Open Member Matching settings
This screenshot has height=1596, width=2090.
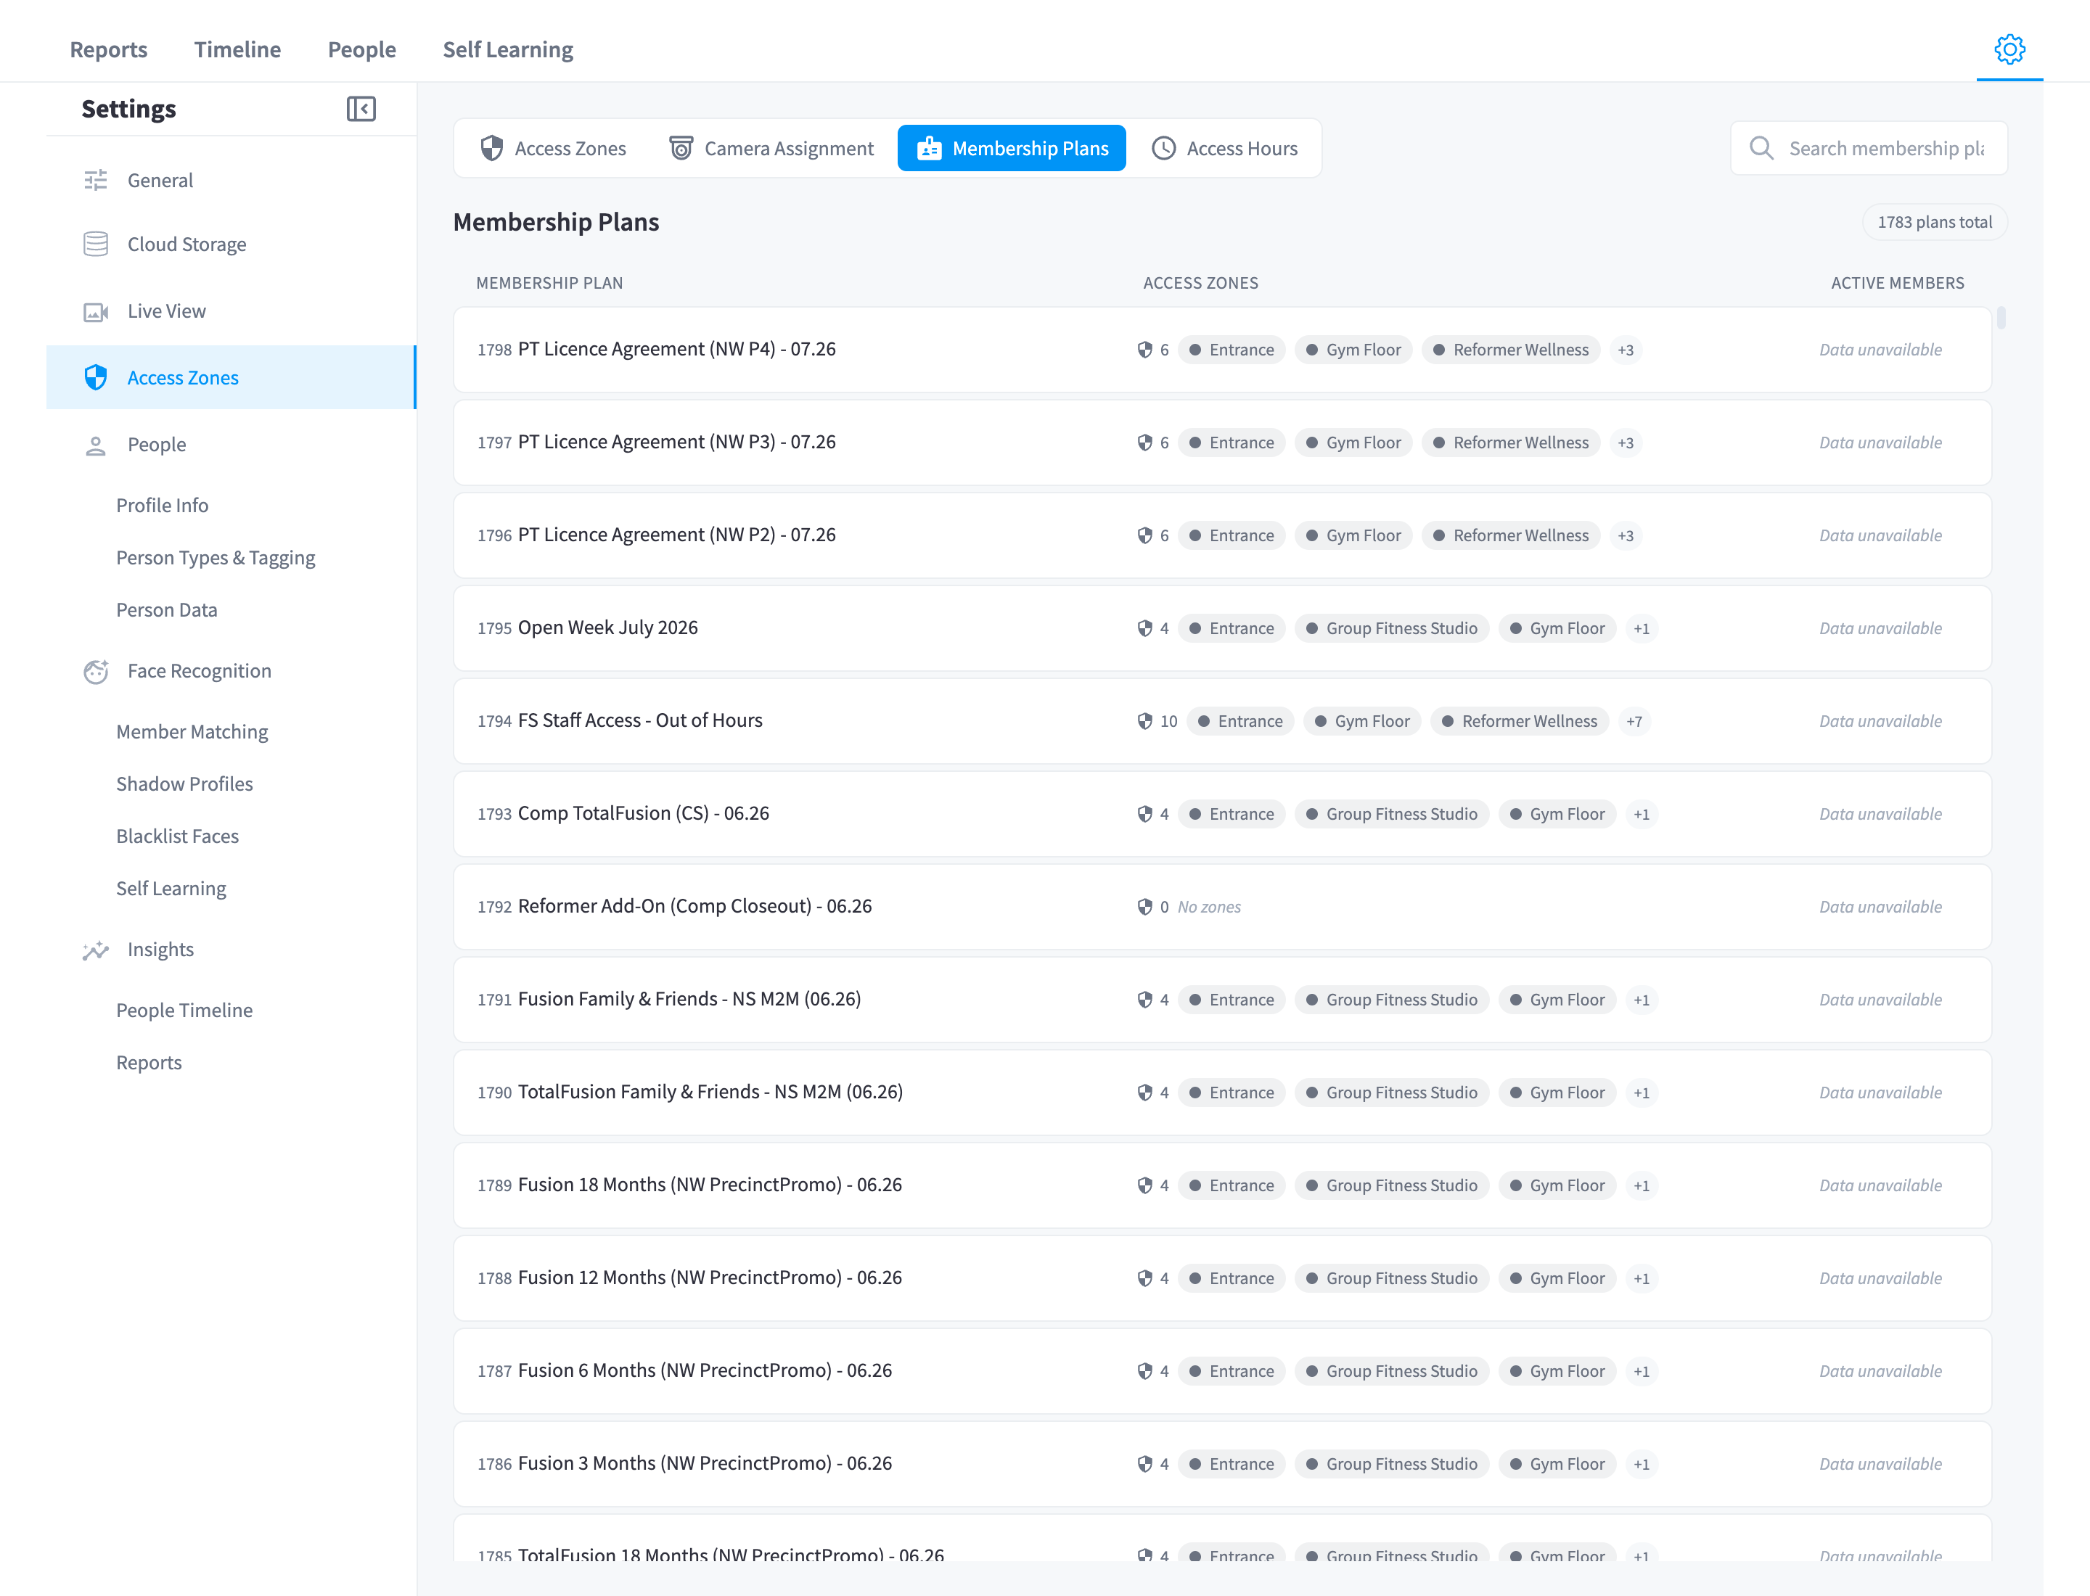[192, 731]
